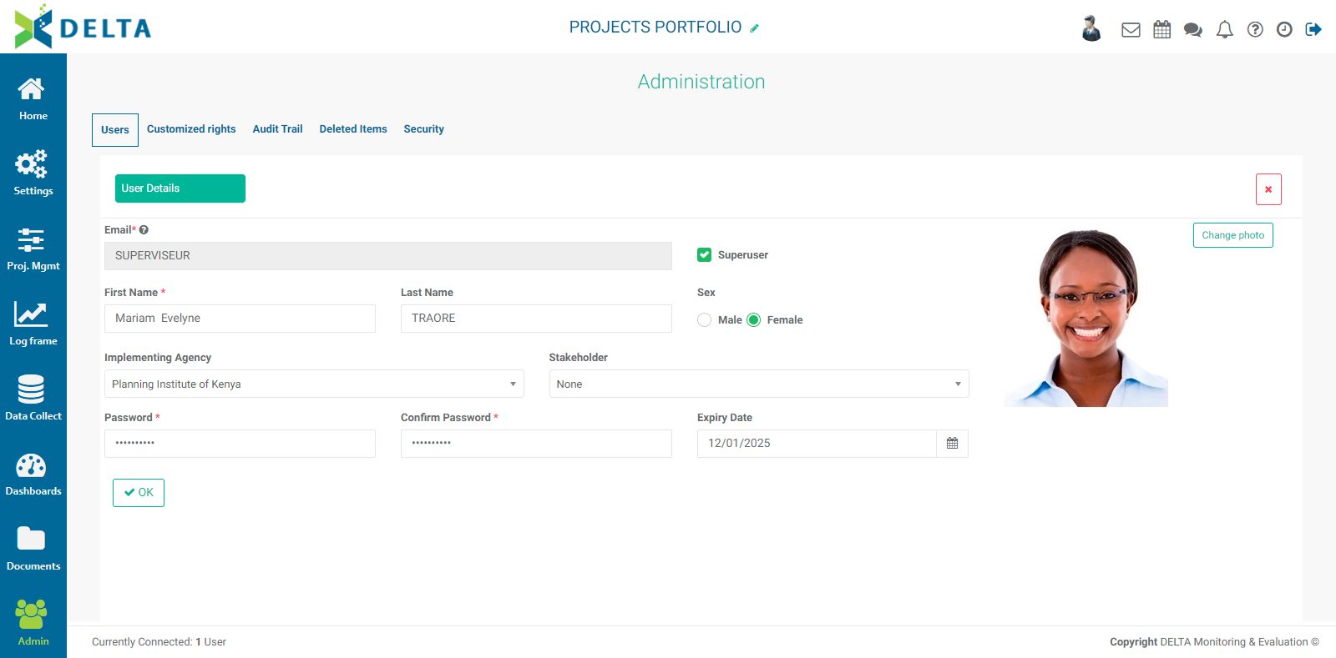Click the Confirm Password field
Screen dimensions: 1336x658
click(536, 444)
